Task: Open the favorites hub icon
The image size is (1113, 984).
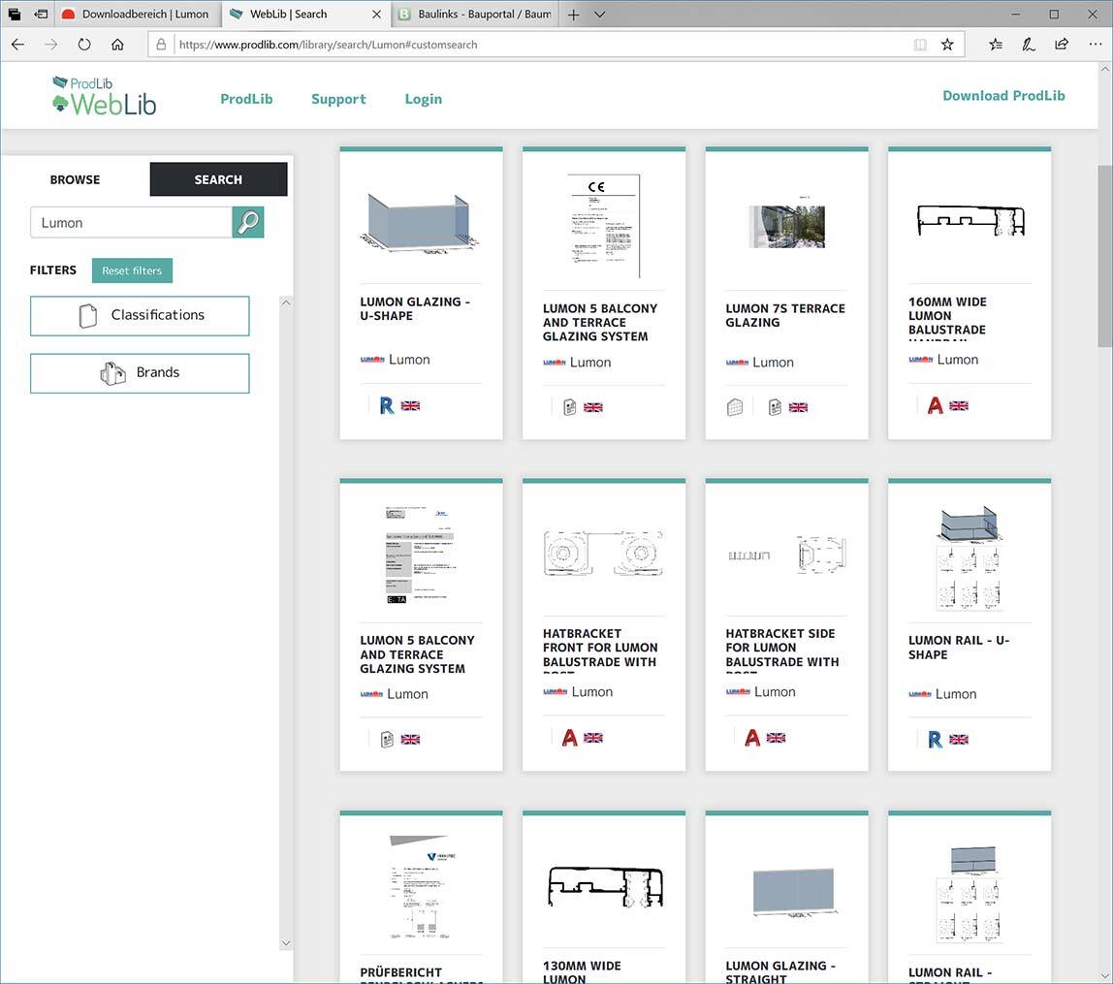Action: pyautogui.click(x=995, y=44)
